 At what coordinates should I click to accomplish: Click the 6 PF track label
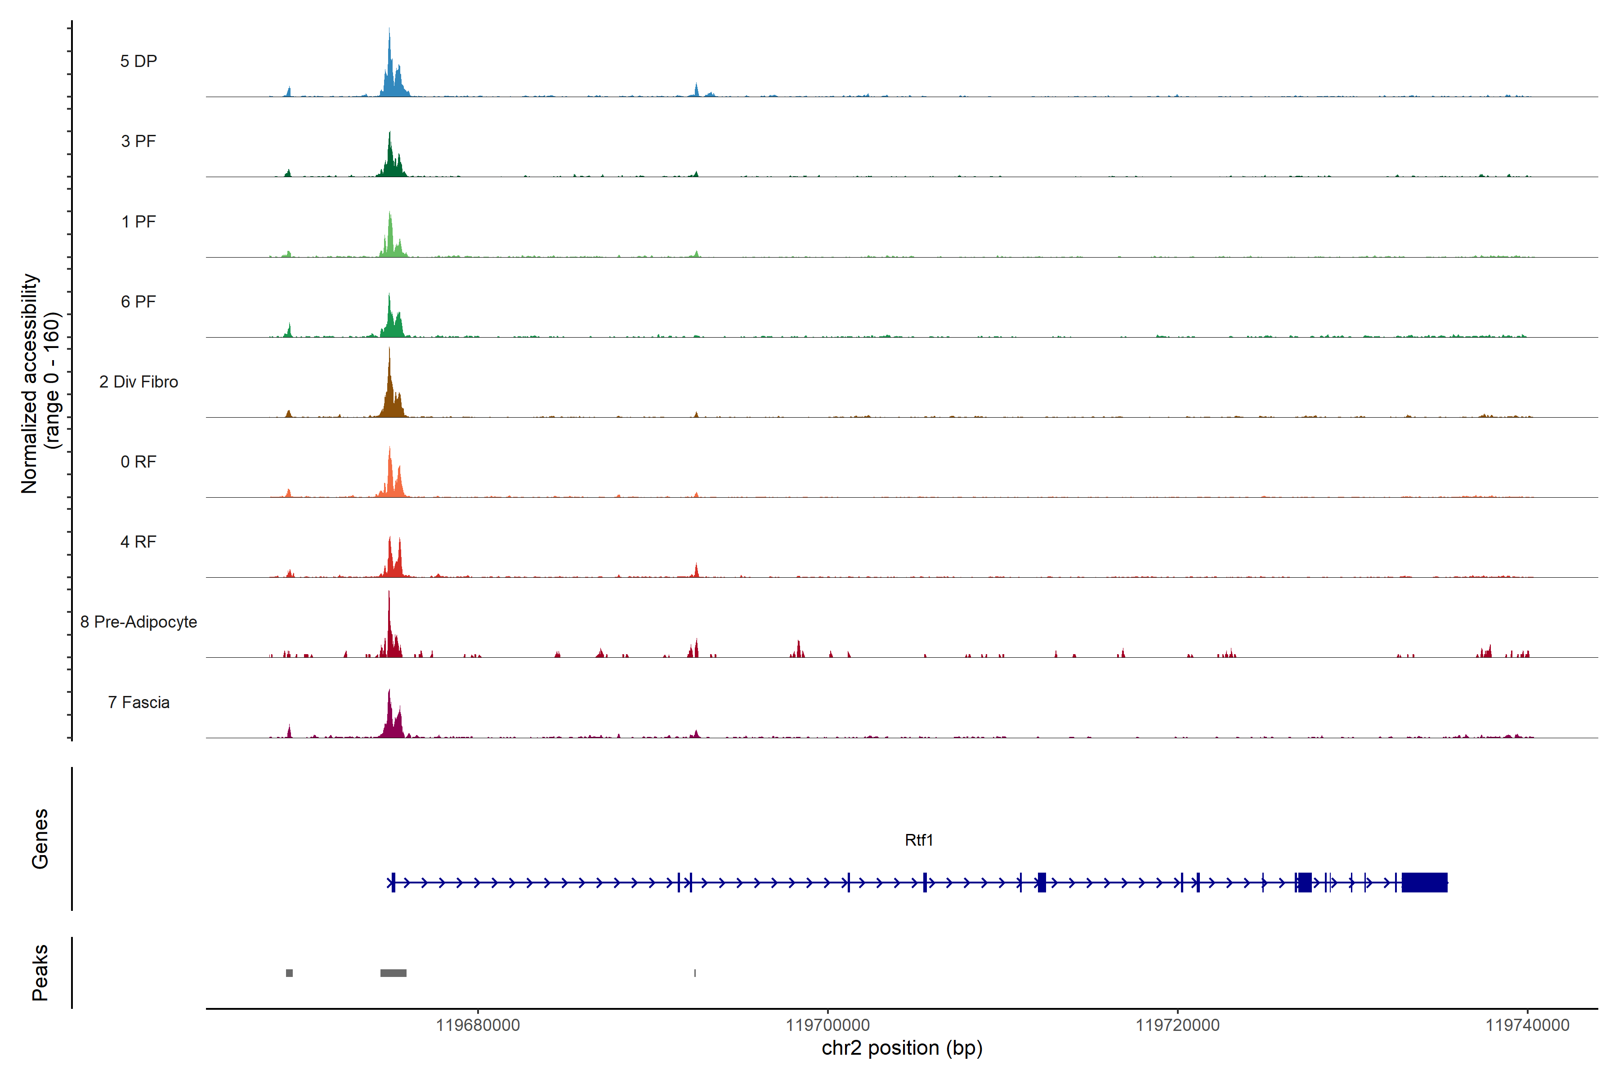[139, 301]
